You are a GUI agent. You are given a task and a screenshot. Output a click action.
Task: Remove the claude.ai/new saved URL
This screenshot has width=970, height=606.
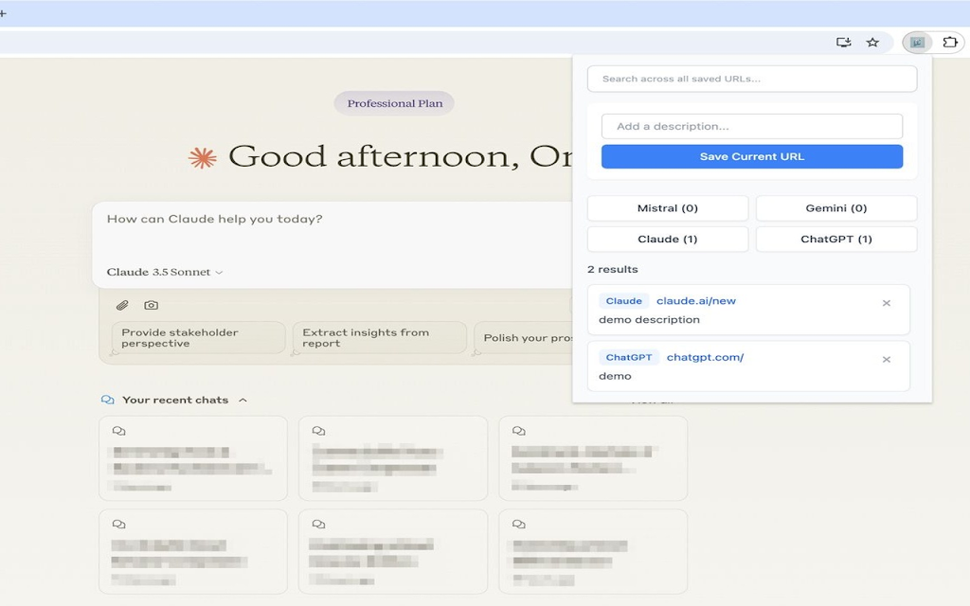886,303
